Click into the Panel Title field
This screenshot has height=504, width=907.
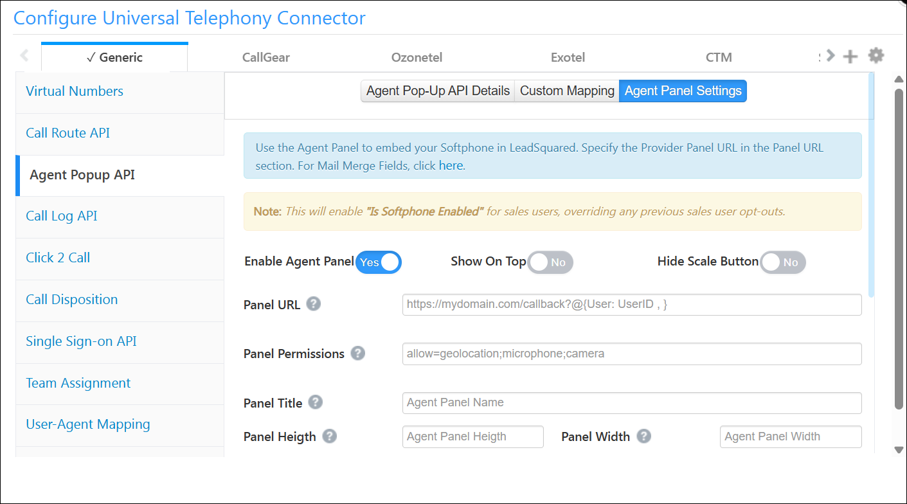[x=632, y=403]
